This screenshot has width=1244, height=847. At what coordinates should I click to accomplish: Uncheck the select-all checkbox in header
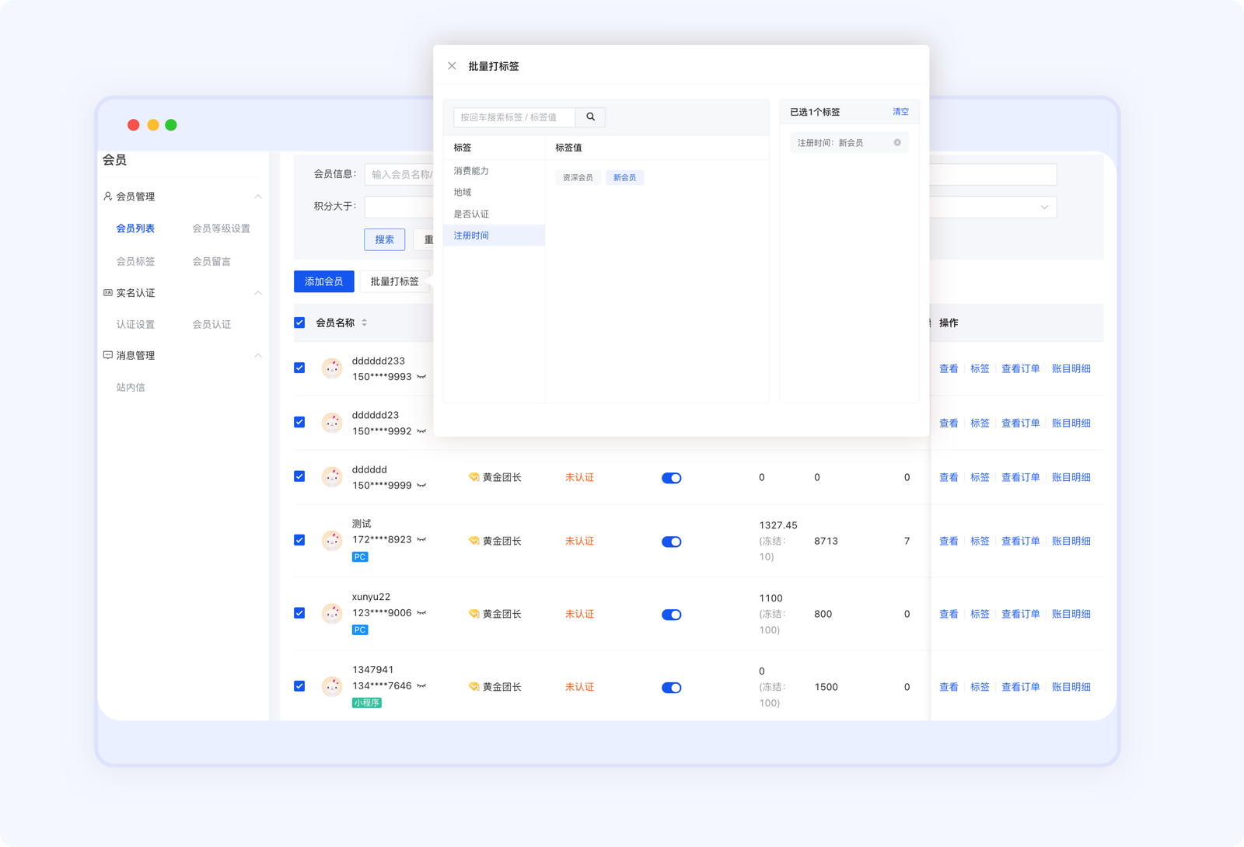tap(299, 322)
